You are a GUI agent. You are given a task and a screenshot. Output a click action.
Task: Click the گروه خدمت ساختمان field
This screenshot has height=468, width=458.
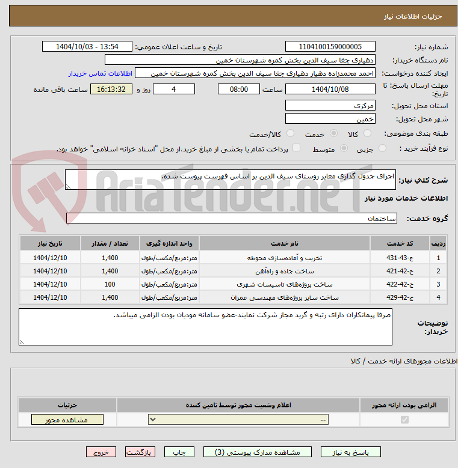232,218
